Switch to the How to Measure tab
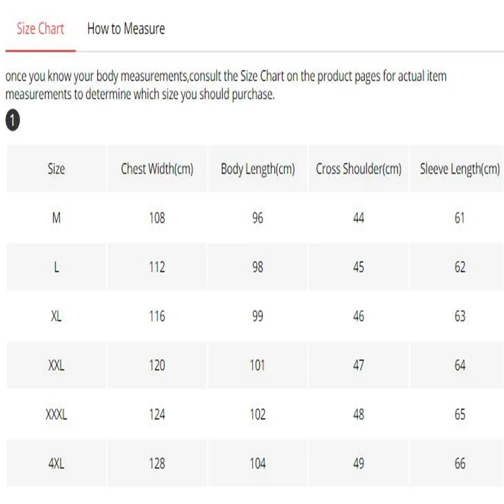 click(126, 29)
